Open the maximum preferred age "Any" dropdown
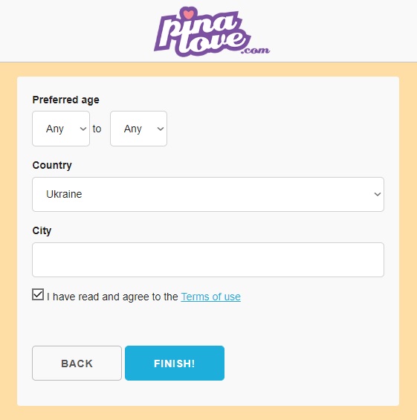The height and width of the screenshot is (420, 417). pyautogui.click(x=138, y=129)
